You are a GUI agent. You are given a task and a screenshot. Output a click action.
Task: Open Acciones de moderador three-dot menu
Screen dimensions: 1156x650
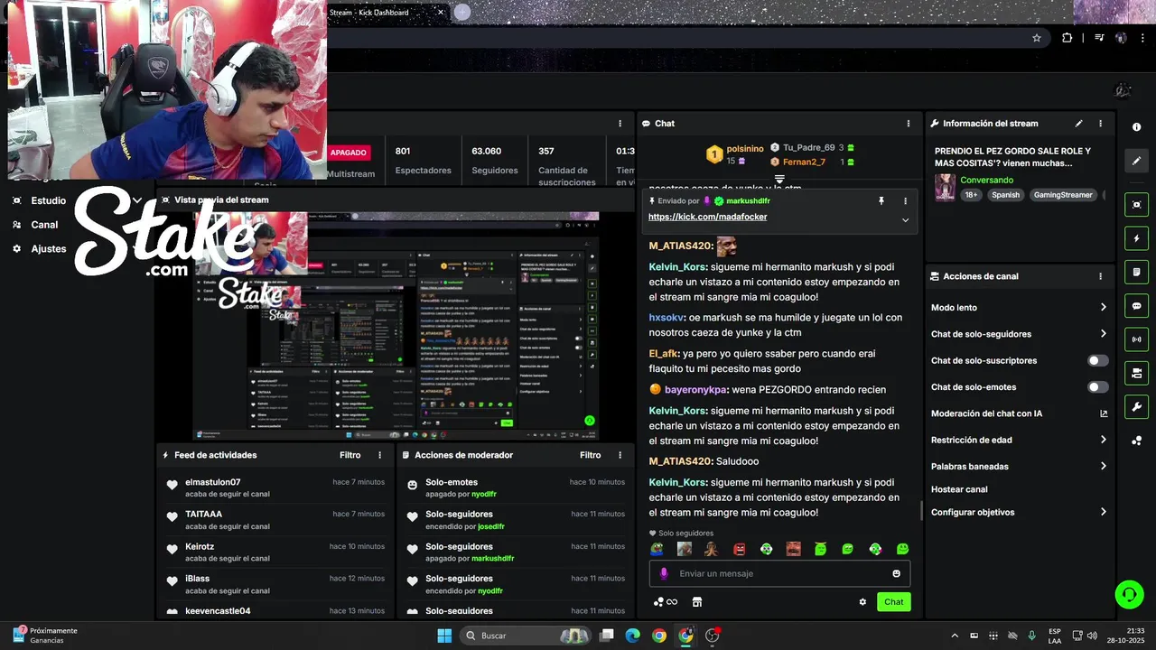620,455
